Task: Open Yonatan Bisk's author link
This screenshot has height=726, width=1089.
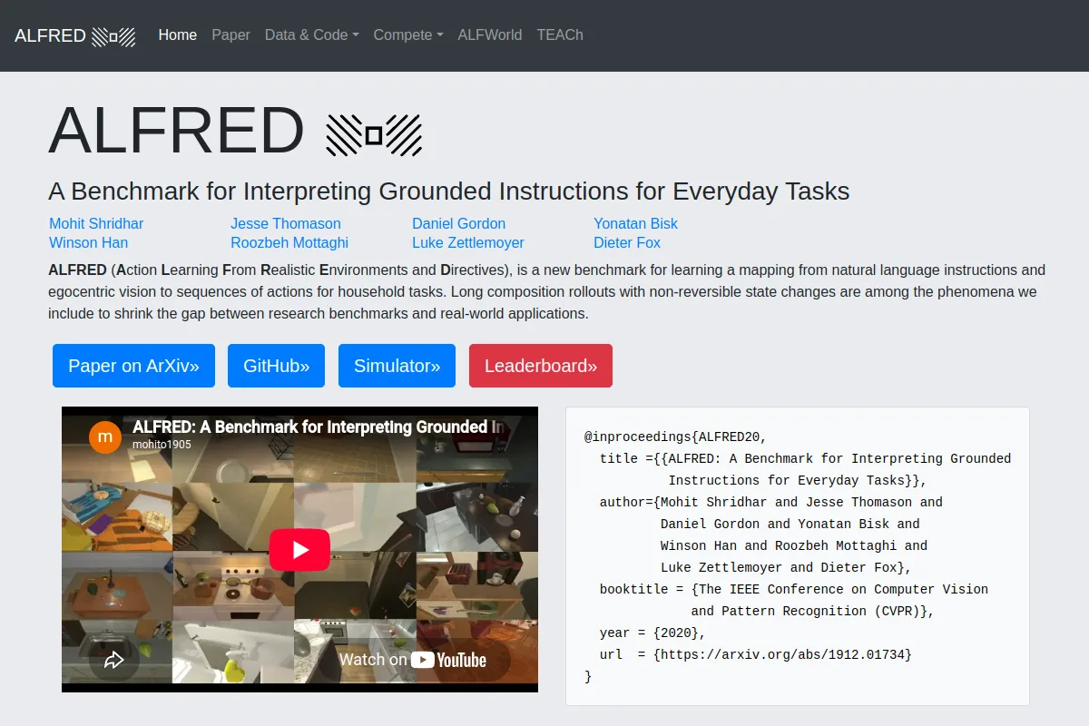Action: (635, 223)
